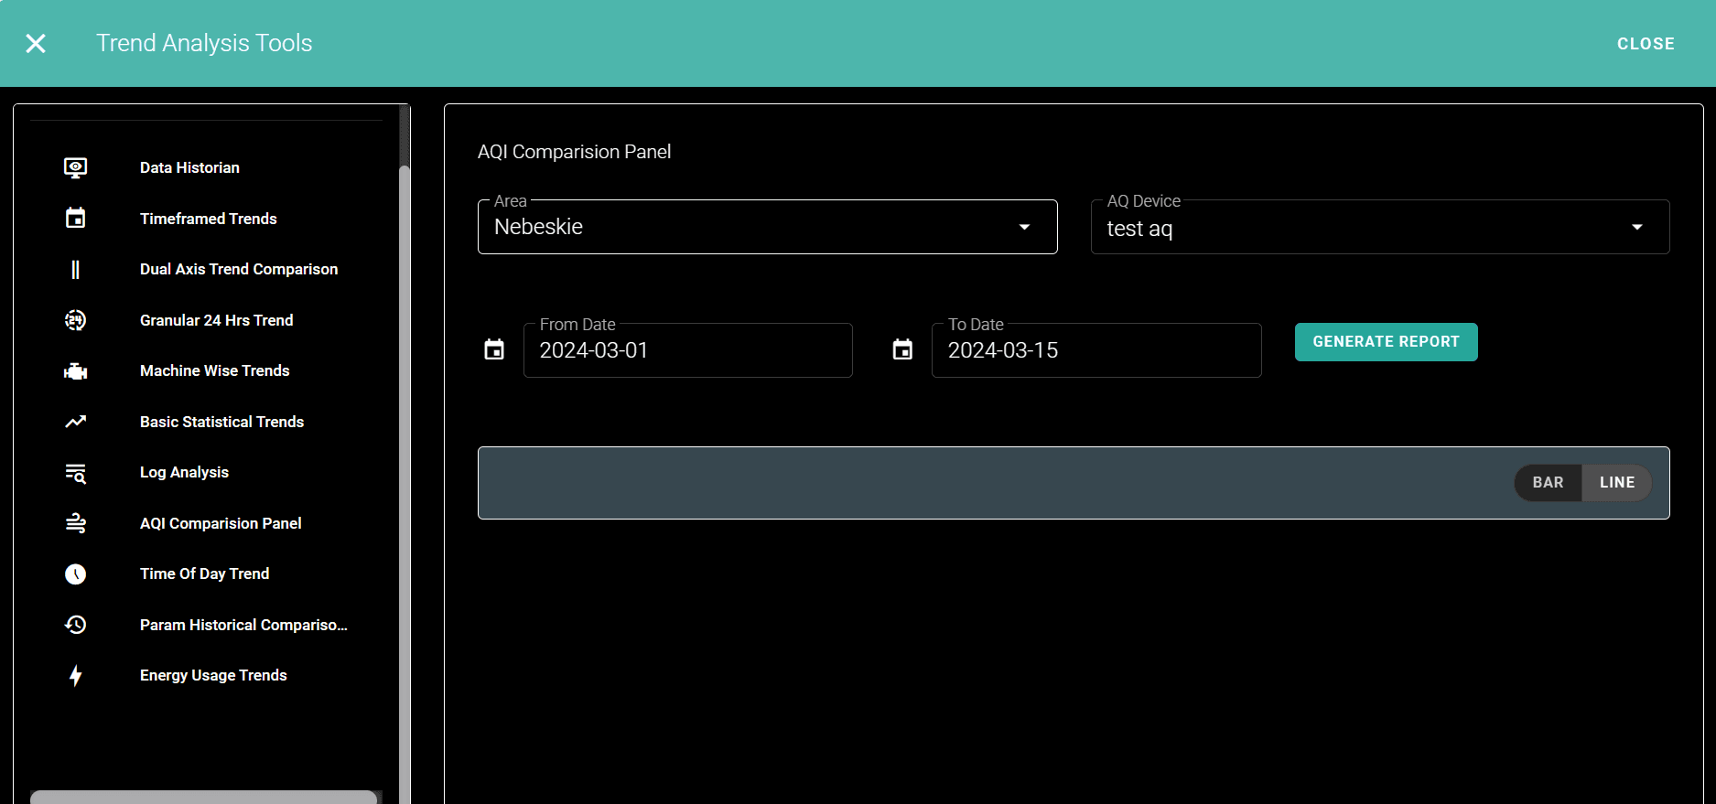Click the Machine Wise Trends engine icon
The width and height of the screenshot is (1716, 804).
(x=75, y=371)
